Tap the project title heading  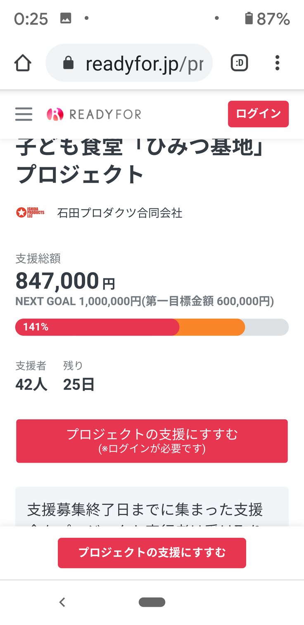coord(140,162)
